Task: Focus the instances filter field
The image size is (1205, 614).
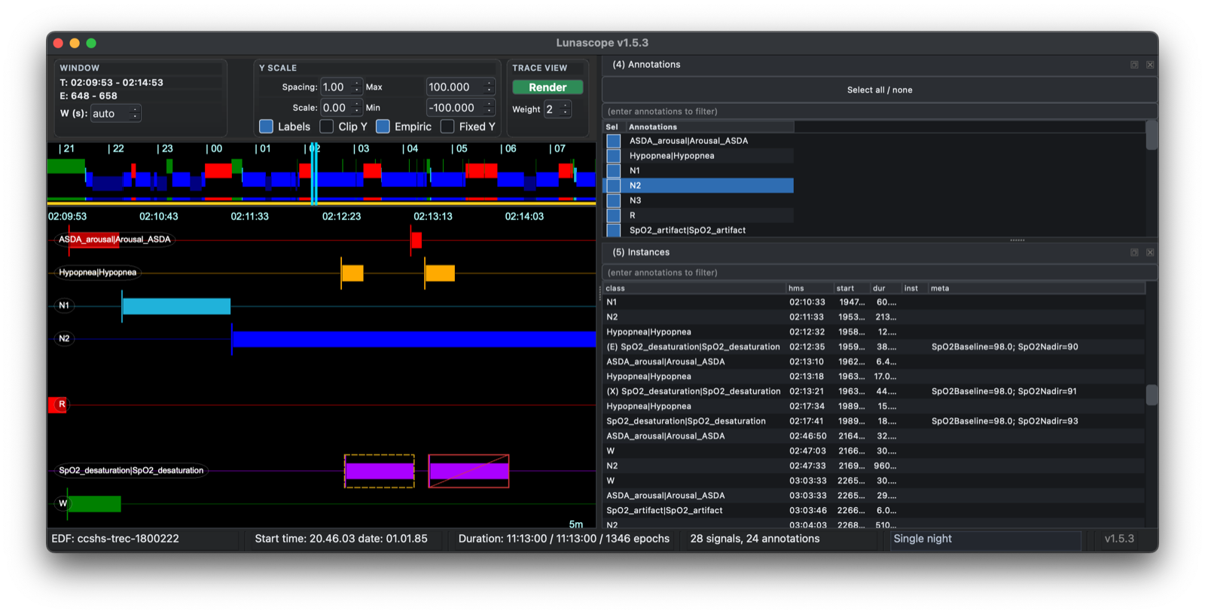Action: (880, 273)
